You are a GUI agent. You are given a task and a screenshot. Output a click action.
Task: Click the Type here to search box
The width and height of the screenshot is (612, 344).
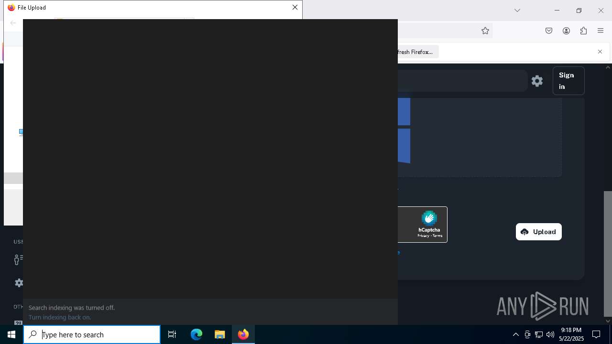[x=92, y=334]
